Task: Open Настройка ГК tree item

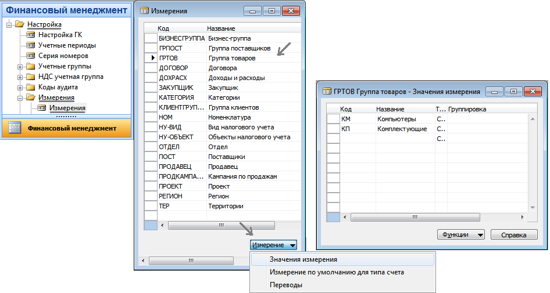Action: coord(60,35)
